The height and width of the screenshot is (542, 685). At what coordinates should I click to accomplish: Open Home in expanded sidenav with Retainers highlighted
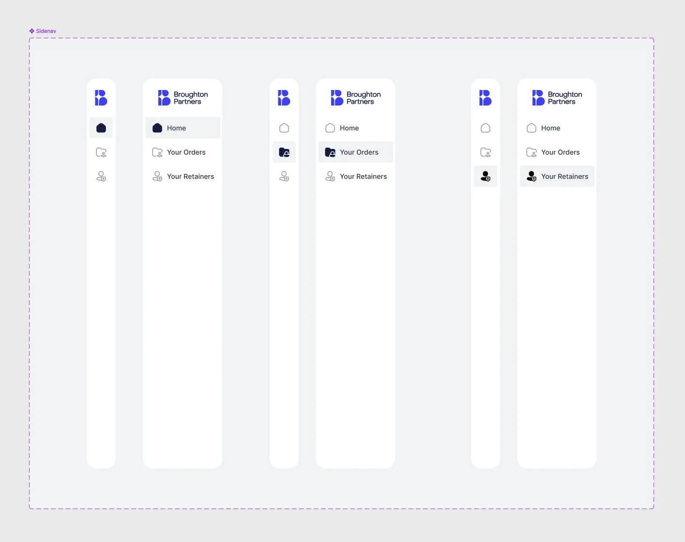[557, 128]
